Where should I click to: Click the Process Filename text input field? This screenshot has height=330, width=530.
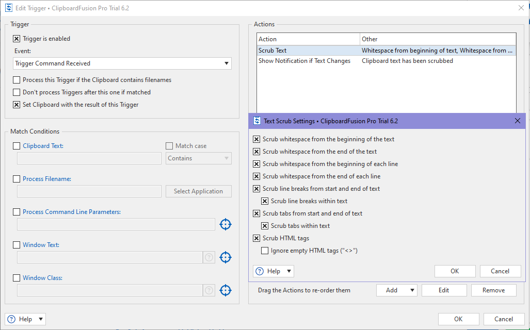[89, 191]
